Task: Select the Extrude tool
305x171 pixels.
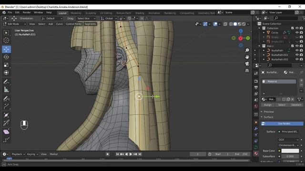Action: tap(6, 106)
